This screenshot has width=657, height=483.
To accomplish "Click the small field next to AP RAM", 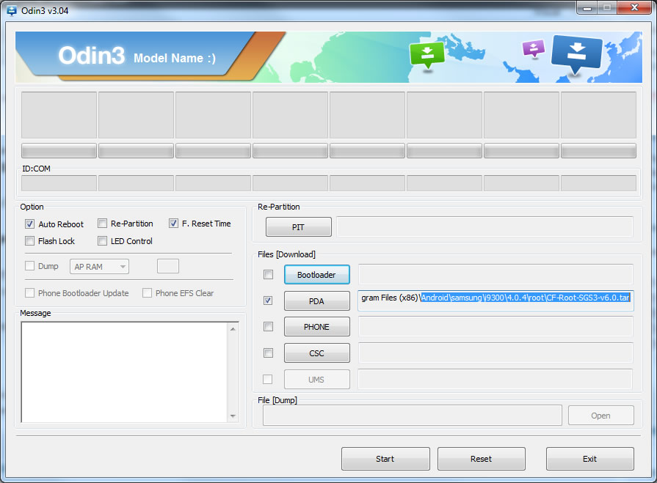I will (168, 266).
